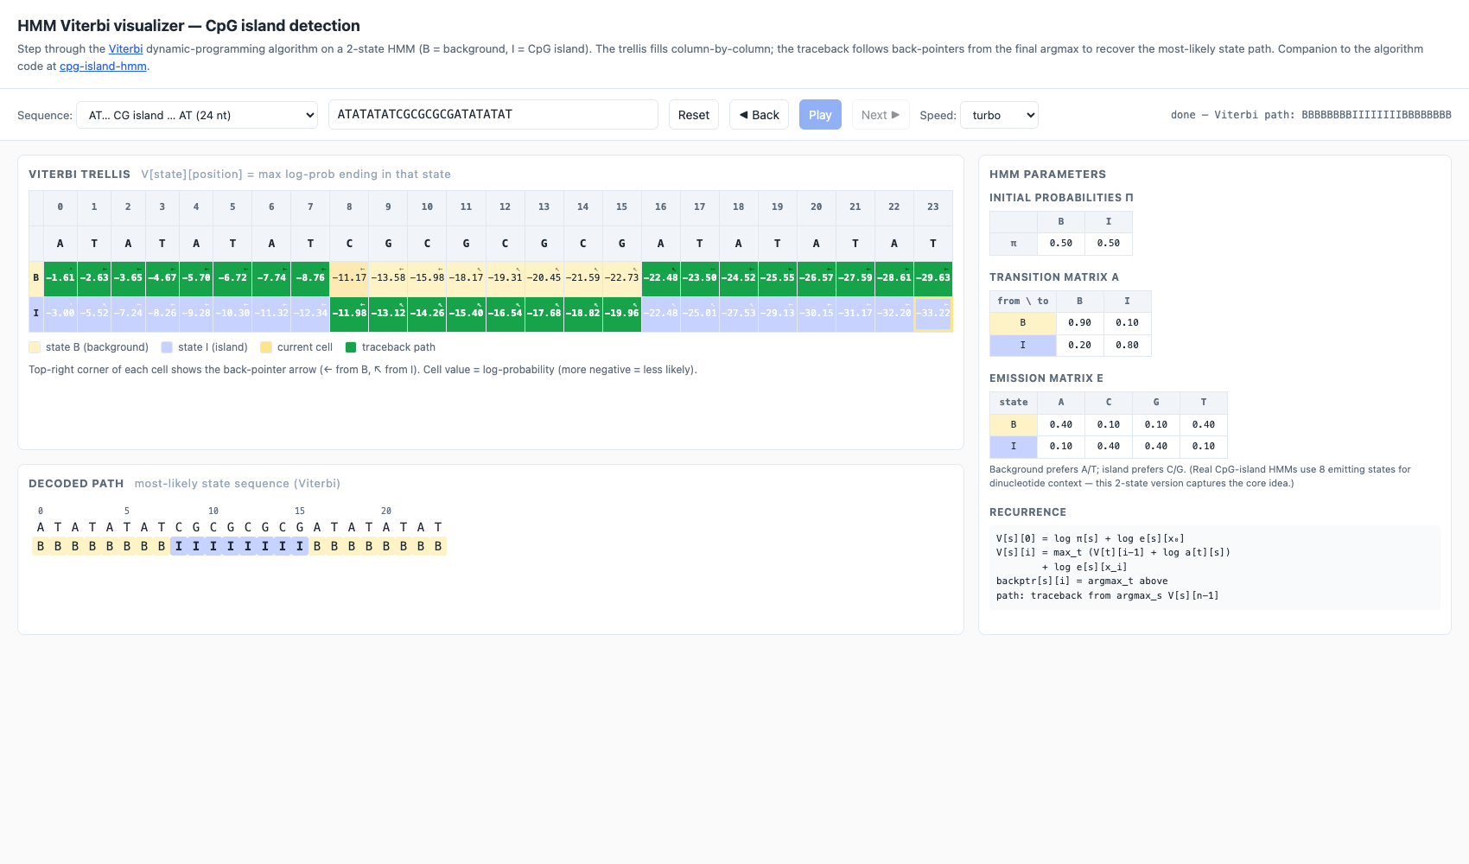Open the Speed turbo dropdown
Image resolution: width=1469 pixels, height=864 pixels.
coord(999,115)
